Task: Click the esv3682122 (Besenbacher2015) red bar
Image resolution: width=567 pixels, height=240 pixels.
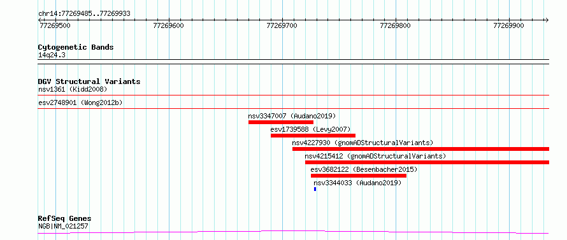Action: (358, 176)
